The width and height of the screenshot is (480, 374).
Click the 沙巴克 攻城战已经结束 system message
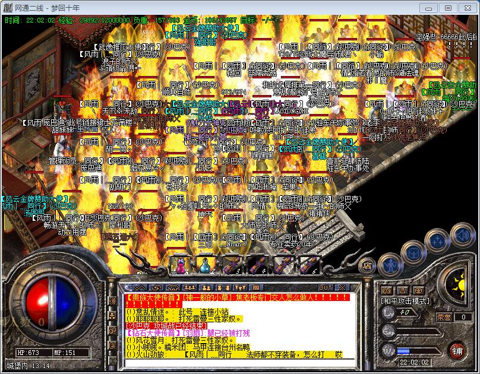(x=166, y=326)
